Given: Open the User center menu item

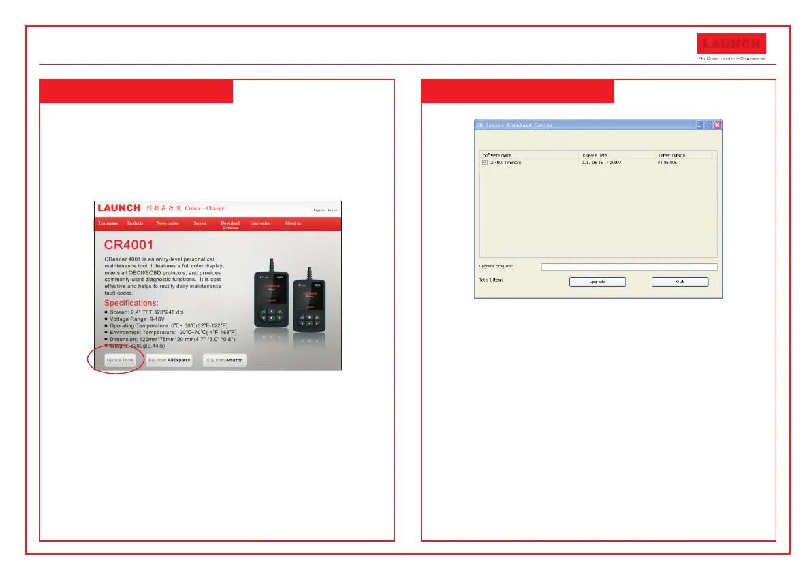Looking at the screenshot, I should point(261,223).
